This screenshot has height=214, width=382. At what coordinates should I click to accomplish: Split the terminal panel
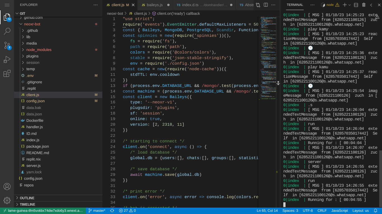pos(356,5)
